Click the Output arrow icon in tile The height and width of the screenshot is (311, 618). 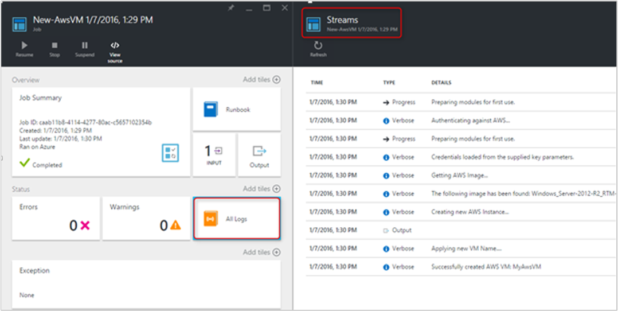tap(259, 151)
